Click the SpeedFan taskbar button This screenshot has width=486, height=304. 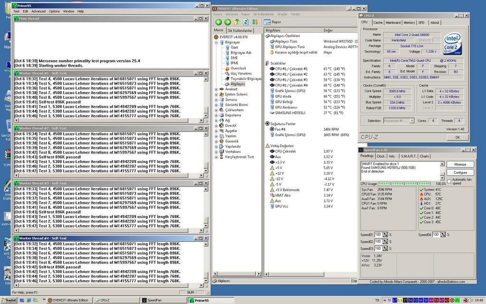163,300
